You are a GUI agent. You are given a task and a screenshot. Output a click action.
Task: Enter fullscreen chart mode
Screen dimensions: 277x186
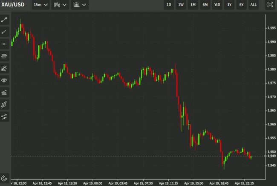pyautogui.click(x=270, y=5)
